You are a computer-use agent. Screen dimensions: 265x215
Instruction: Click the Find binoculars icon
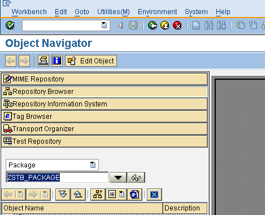[208, 25]
